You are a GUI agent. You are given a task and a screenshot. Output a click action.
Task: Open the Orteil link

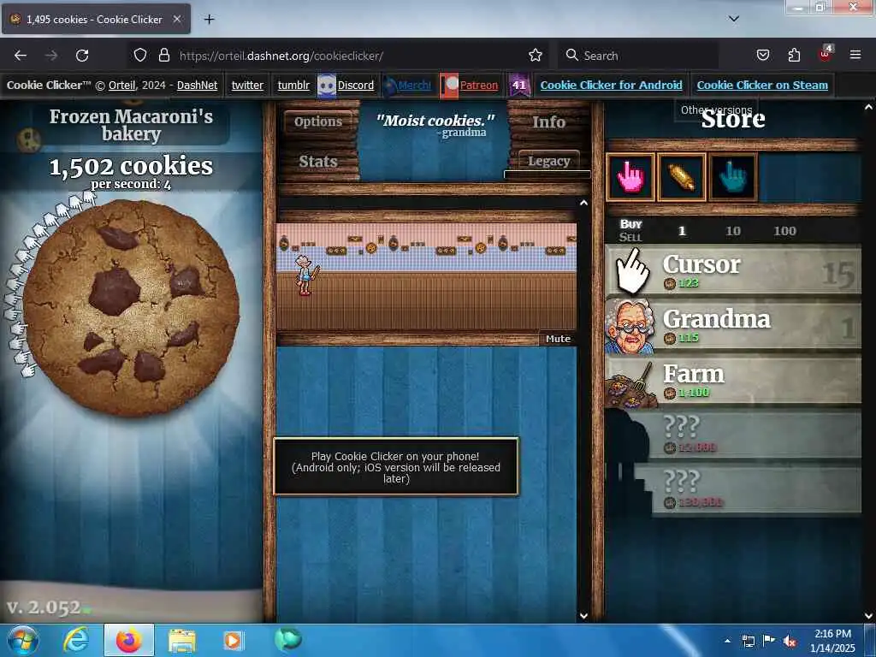pos(121,85)
